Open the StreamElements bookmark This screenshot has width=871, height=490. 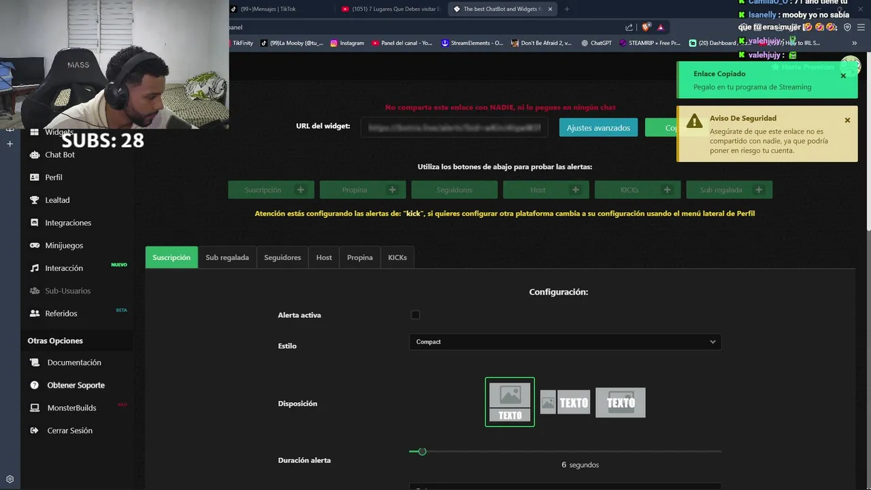(472, 43)
